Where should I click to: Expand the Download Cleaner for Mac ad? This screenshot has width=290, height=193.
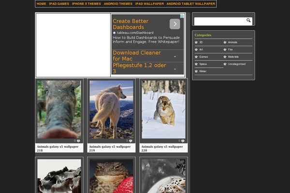point(175,56)
